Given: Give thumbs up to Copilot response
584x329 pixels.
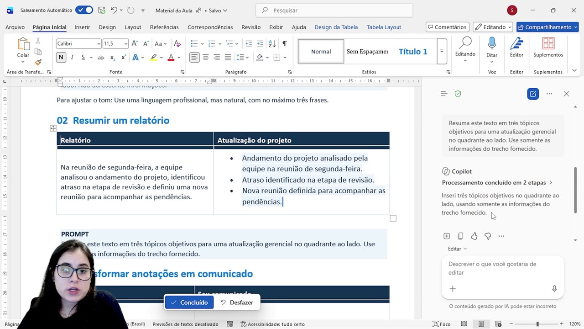Looking at the screenshot, I should pos(474,236).
